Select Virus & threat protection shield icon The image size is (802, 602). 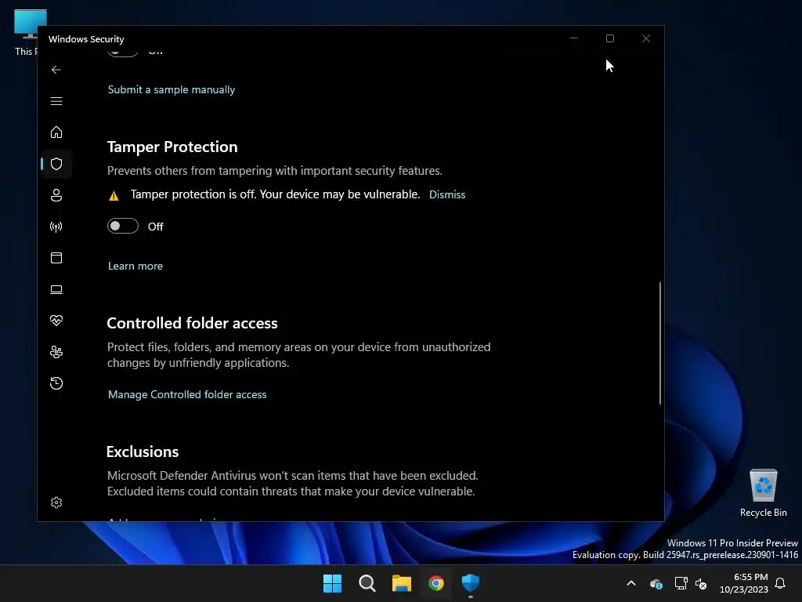(x=56, y=164)
